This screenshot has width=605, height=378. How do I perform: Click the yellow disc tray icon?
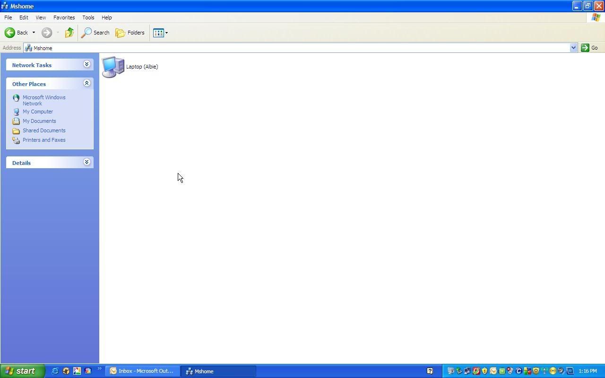pyautogui.click(x=553, y=371)
